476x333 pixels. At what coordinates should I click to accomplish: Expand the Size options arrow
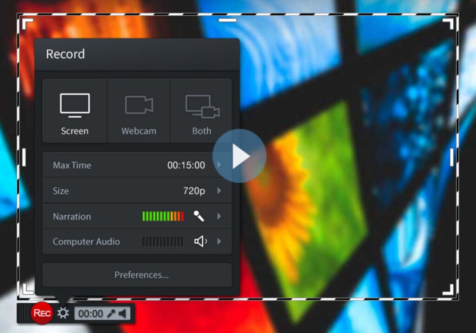click(x=219, y=191)
